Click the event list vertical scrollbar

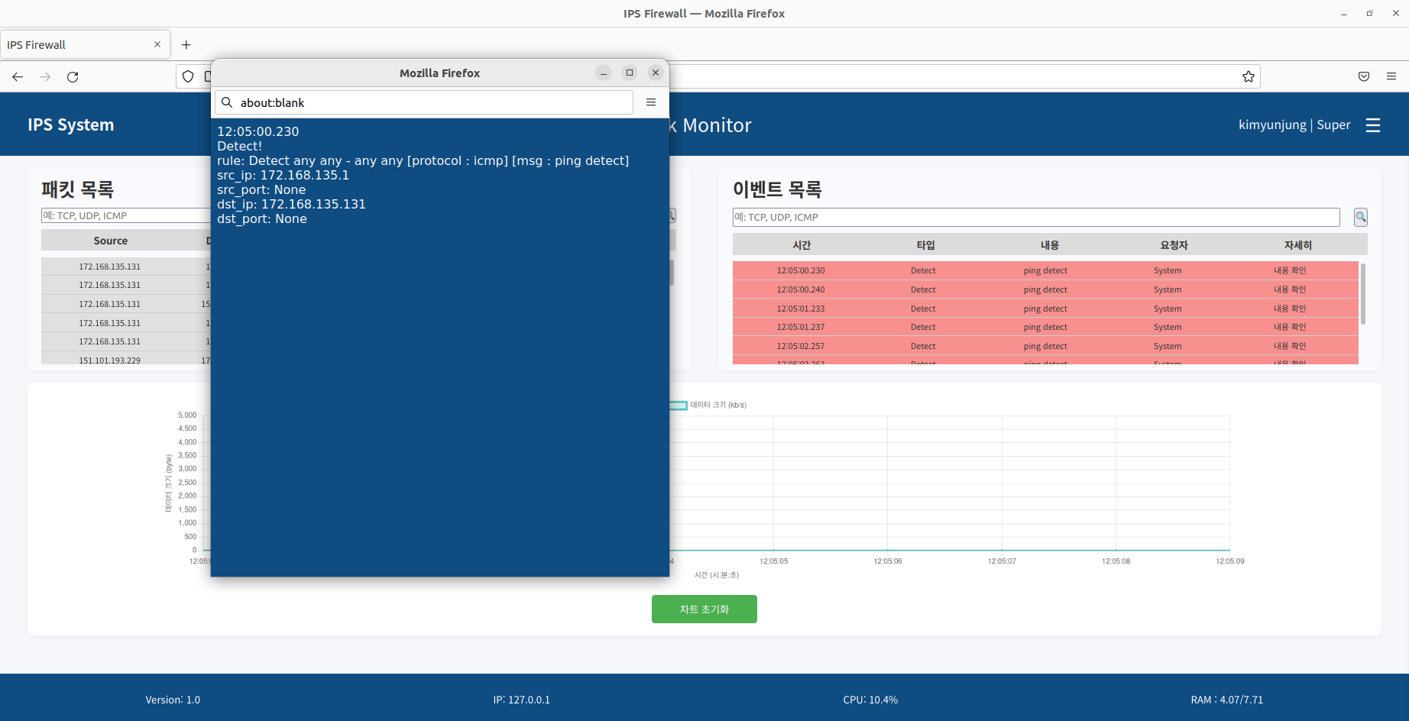(x=1363, y=294)
